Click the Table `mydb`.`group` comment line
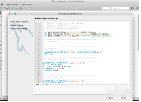This screenshot has height=102, width=141. [55, 59]
